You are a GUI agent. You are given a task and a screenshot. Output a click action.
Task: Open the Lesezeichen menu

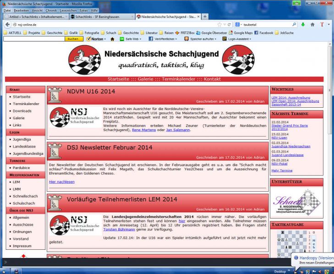[x=68, y=11]
